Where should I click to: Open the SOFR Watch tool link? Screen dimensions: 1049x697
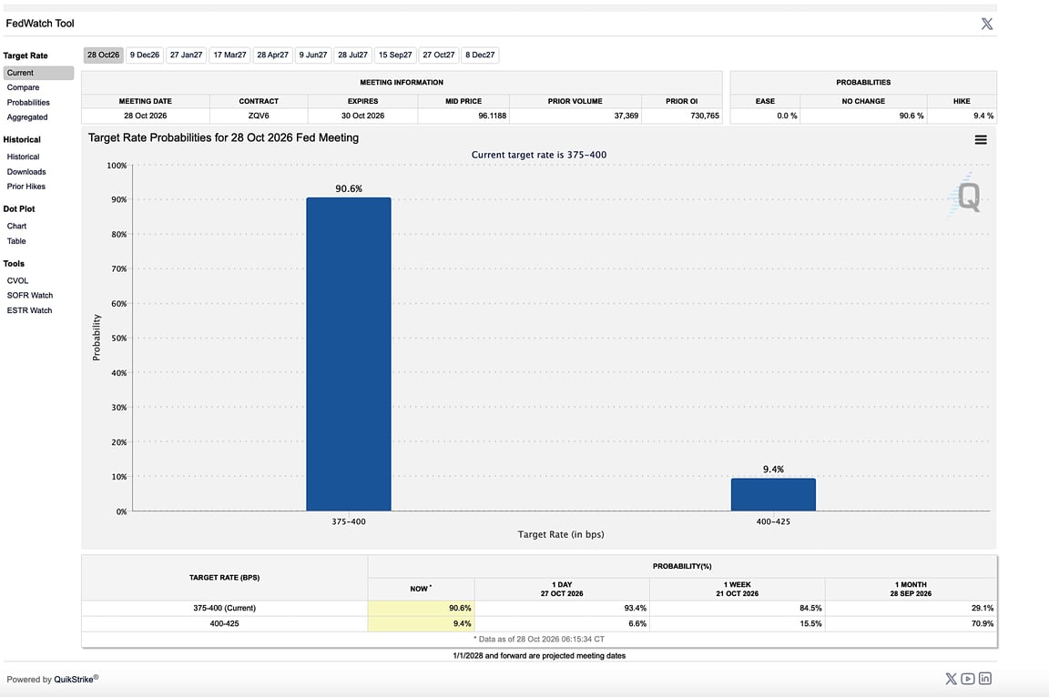click(x=29, y=296)
